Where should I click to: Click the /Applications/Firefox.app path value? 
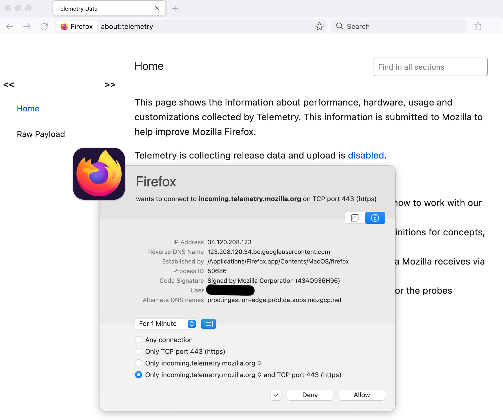pyautogui.click(x=278, y=261)
